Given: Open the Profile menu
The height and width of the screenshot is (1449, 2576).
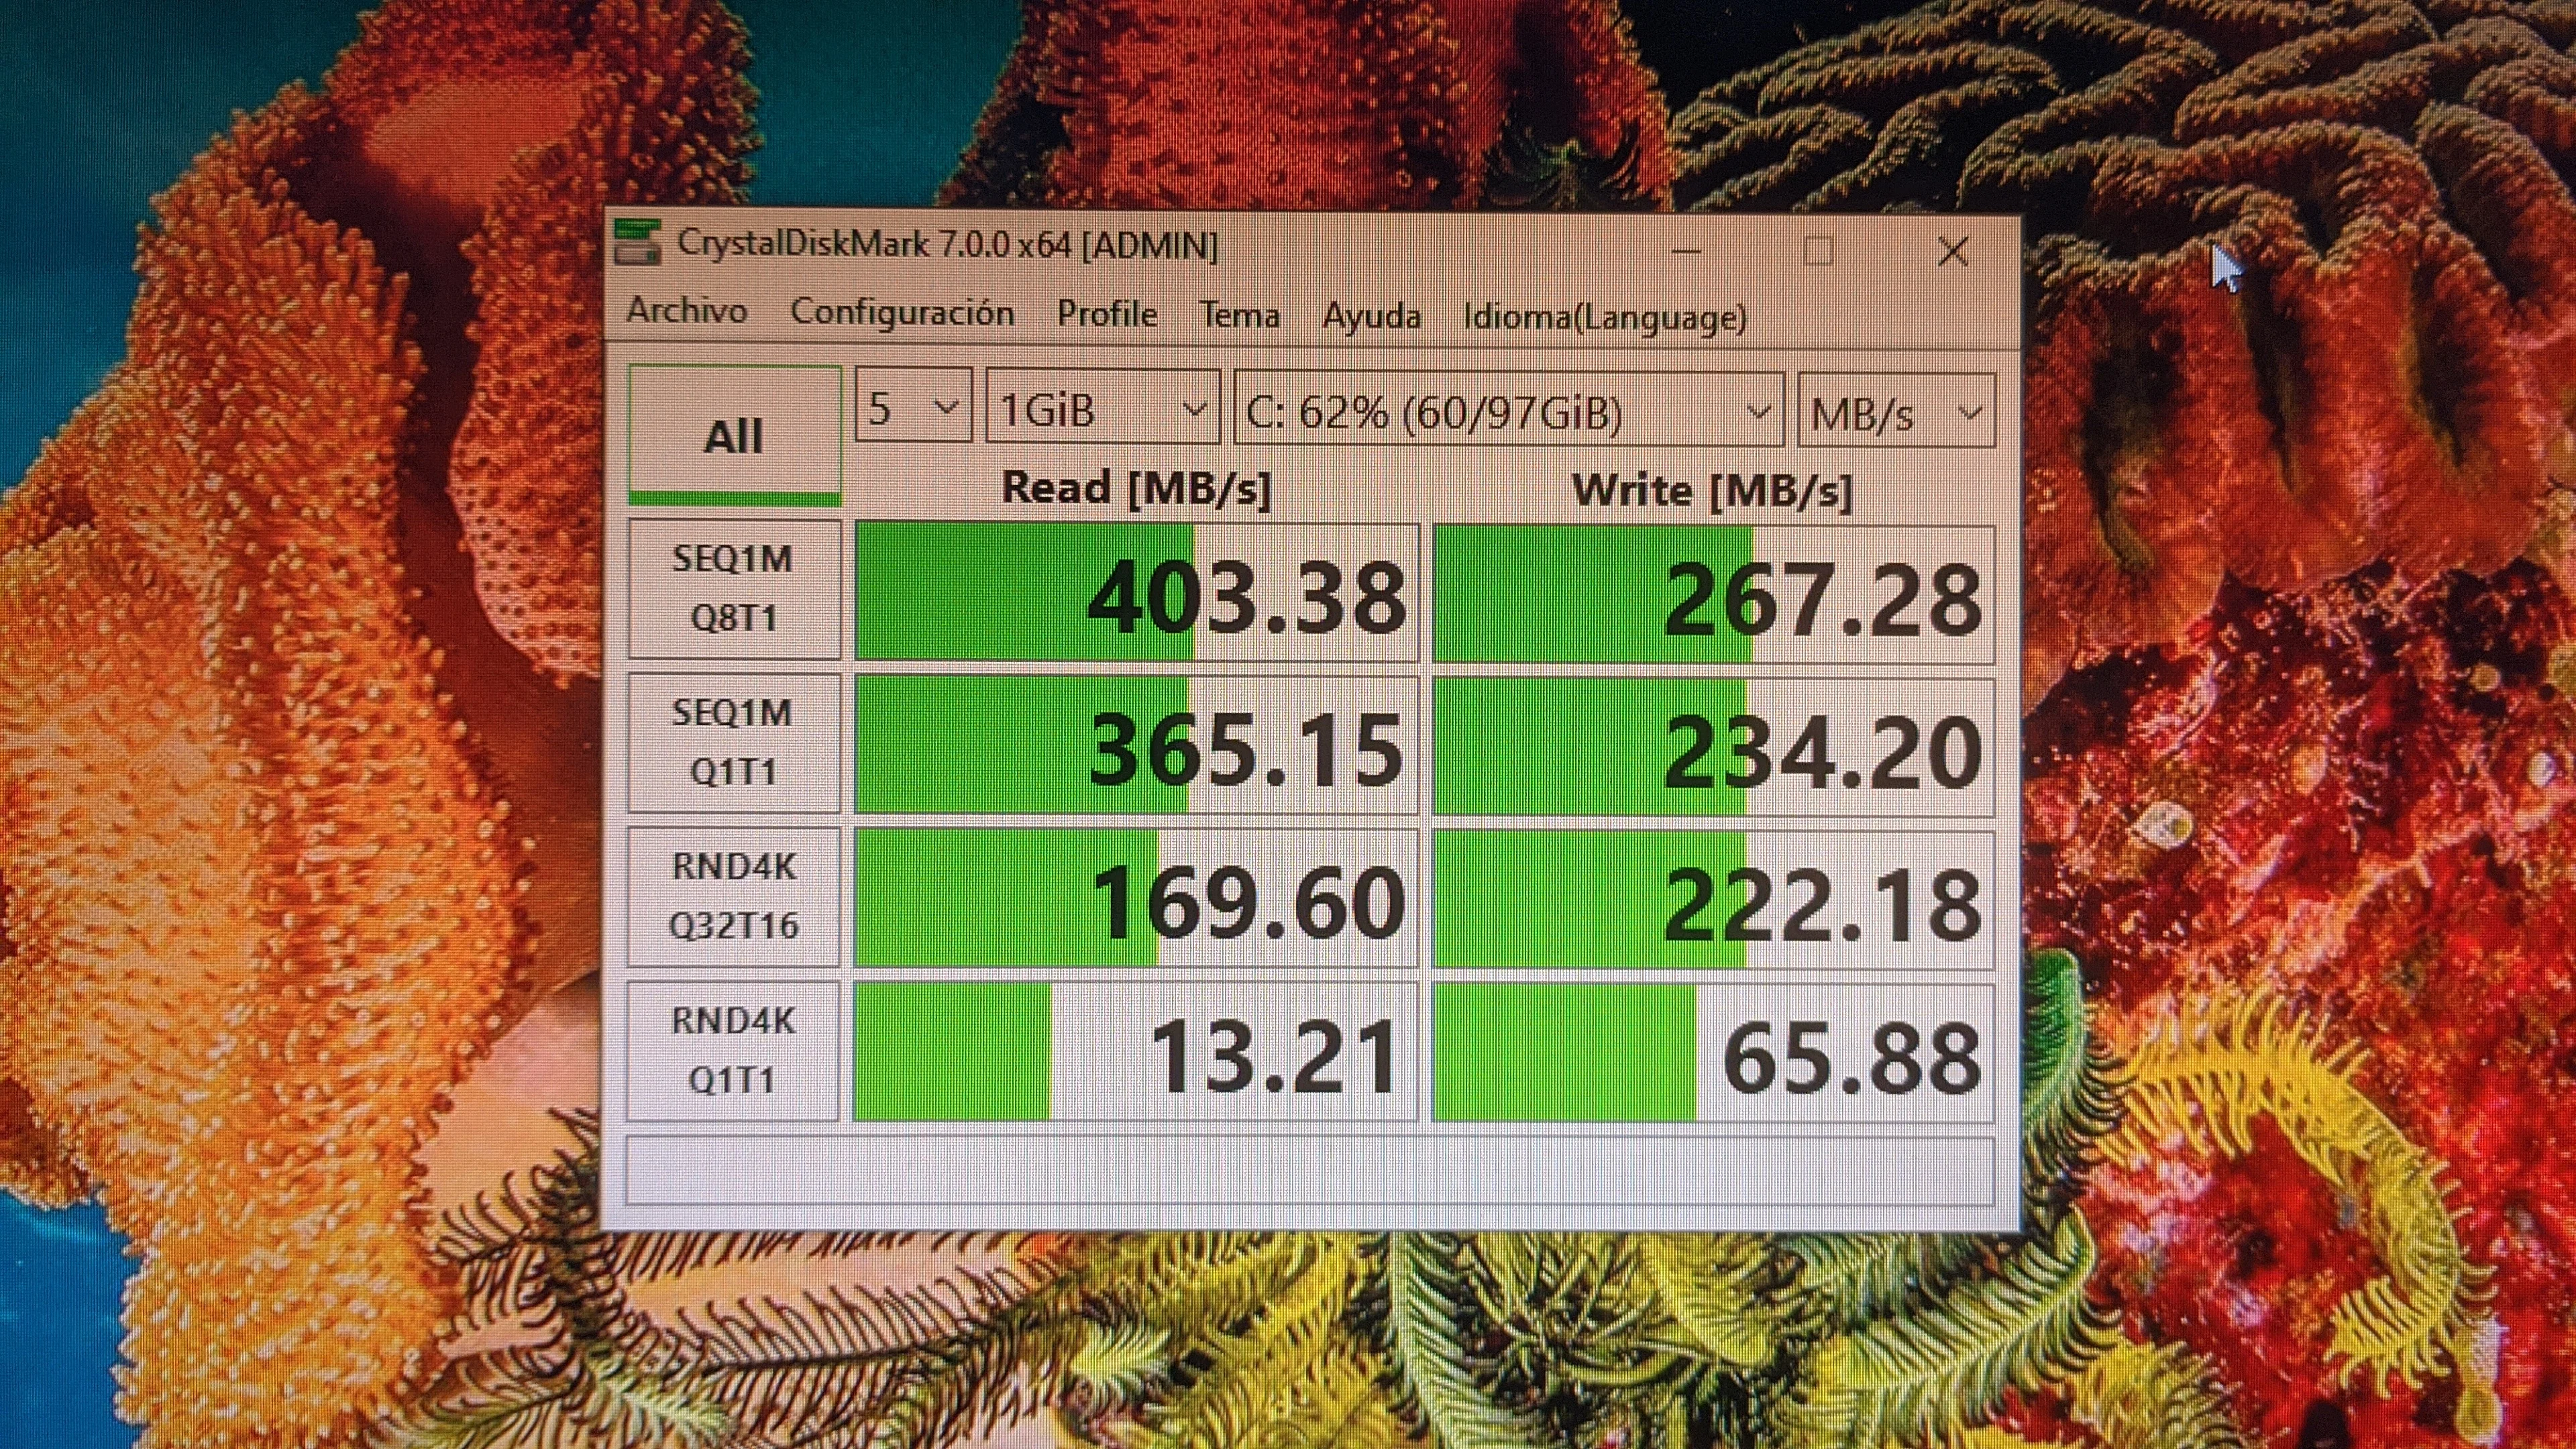Looking at the screenshot, I should (x=1107, y=314).
